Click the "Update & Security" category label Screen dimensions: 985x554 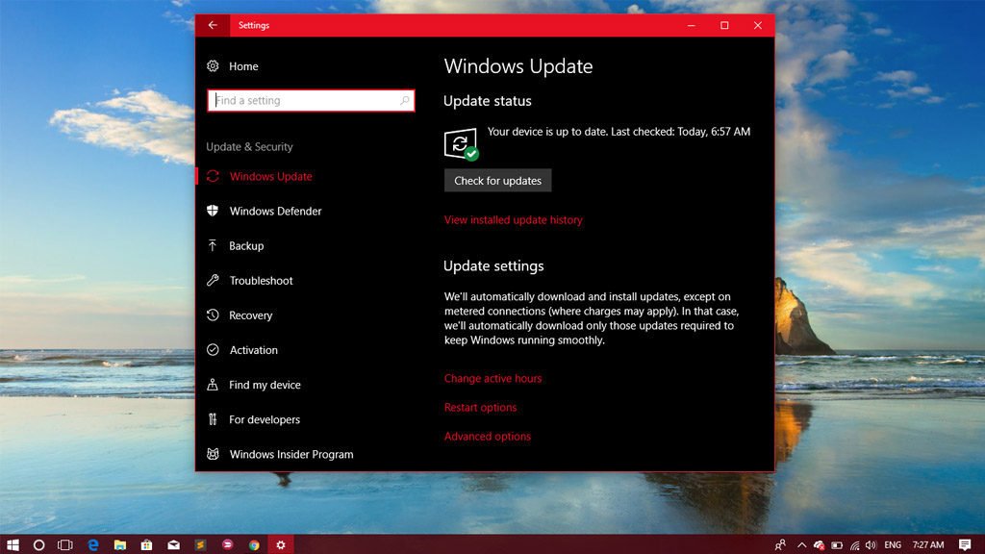coord(249,146)
